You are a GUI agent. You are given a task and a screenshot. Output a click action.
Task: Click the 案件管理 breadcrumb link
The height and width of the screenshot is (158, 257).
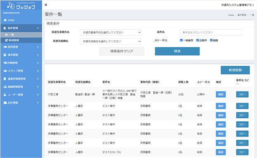click(x=242, y=15)
